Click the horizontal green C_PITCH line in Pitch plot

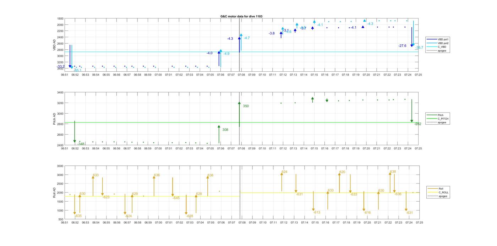pyautogui.click(x=241, y=123)
